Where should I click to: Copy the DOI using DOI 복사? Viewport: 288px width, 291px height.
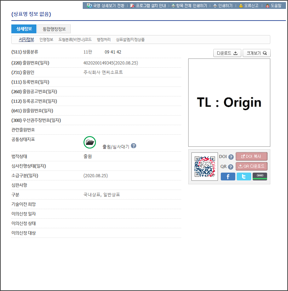point(252,156)
